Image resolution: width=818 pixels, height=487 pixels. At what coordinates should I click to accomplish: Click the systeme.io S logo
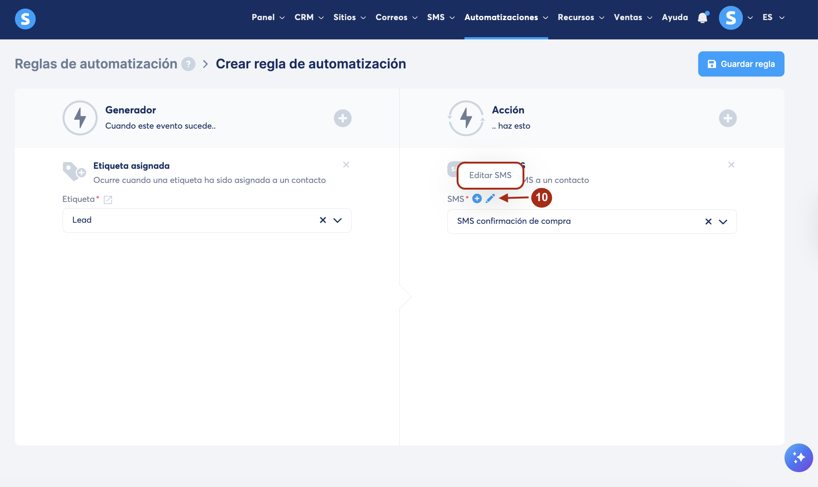25,19
